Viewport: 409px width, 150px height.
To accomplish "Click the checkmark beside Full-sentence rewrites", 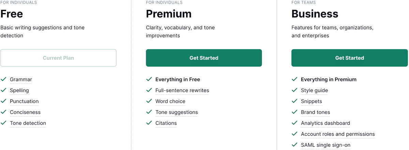I will 149,90.
